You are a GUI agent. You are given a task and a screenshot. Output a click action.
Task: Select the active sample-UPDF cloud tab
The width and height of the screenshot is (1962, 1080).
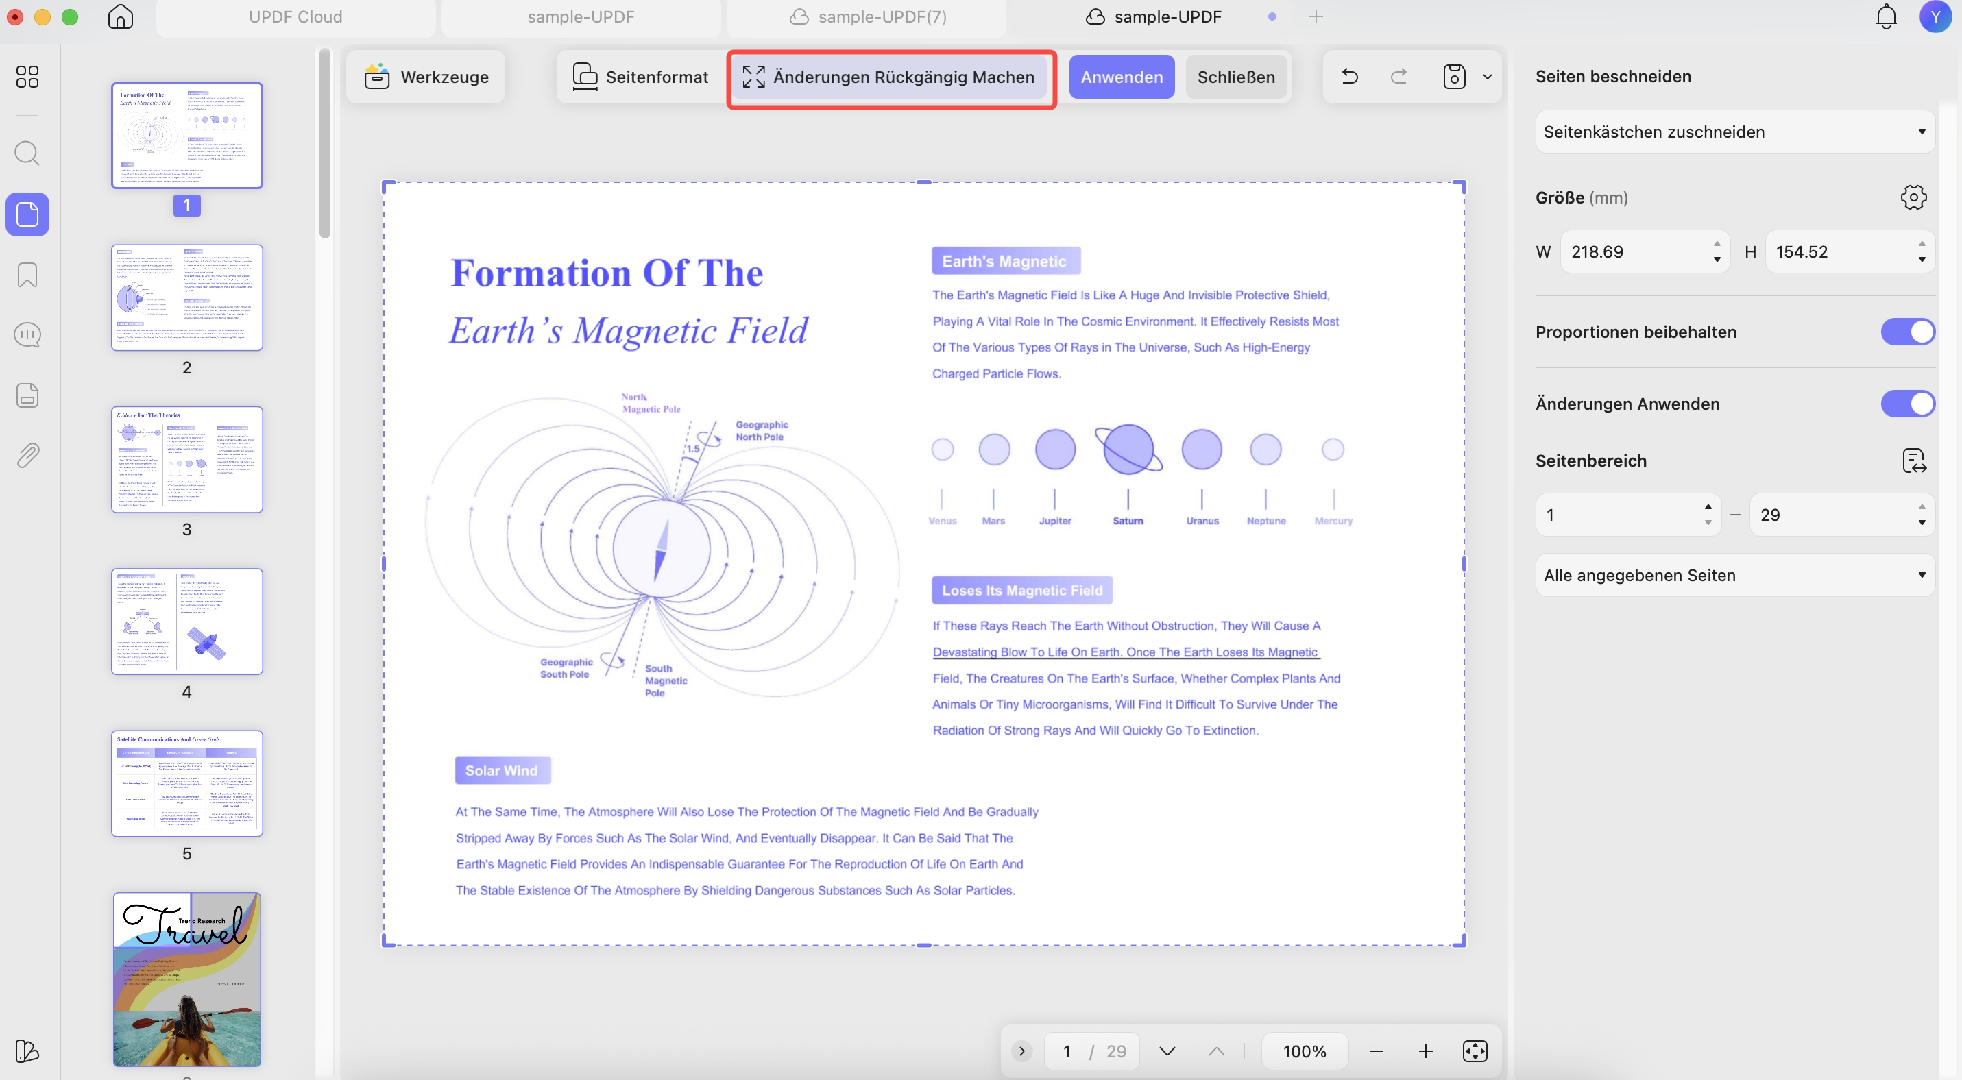click(x=1153, y=16)
